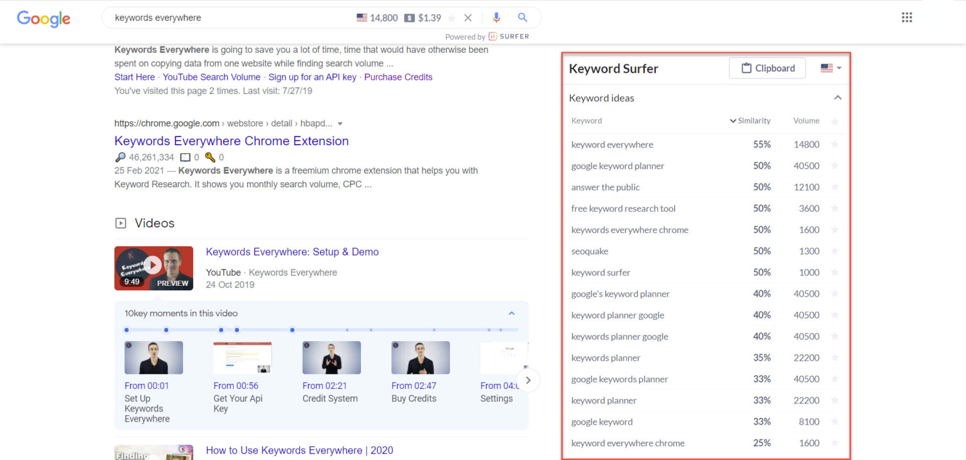Collapse the Keyword ideas section
This screenshot has width=966, height=460.
click(x=838, y=98)
